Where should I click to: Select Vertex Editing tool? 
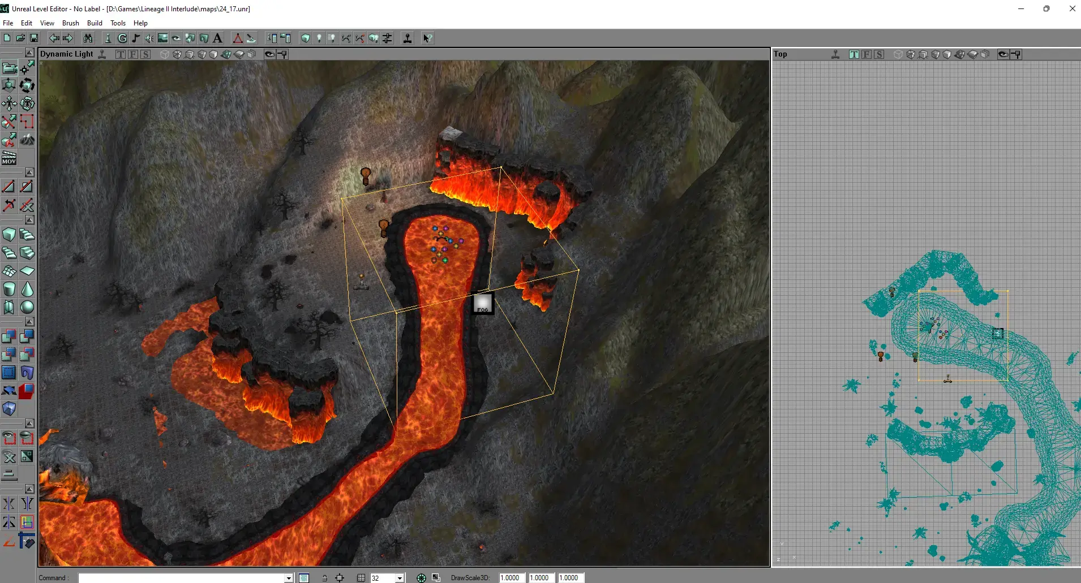tap(27, 68)
